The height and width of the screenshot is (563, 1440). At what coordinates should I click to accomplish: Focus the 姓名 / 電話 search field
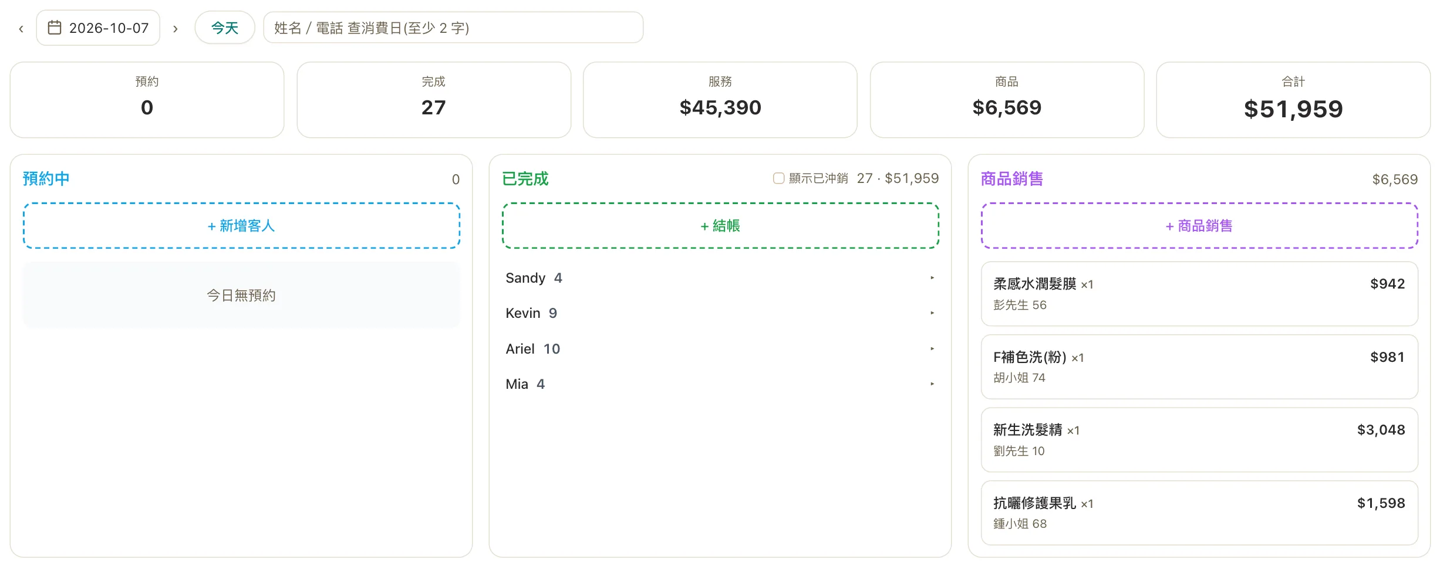[x=453, y=28]
